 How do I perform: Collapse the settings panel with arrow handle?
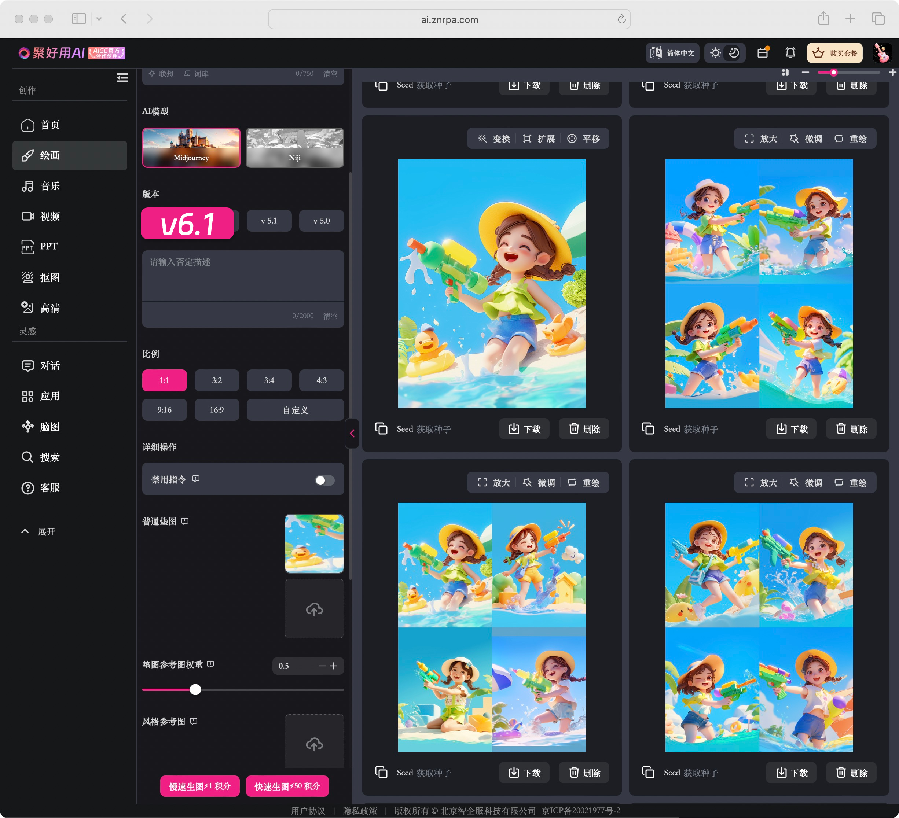click(352, 433)
